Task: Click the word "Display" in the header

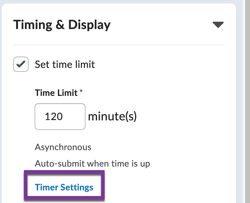Action: point(89,25)
